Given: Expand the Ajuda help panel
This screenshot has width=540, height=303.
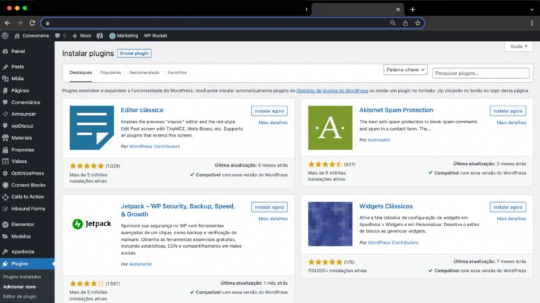Looking at the screenshot, I should (518, 46).
